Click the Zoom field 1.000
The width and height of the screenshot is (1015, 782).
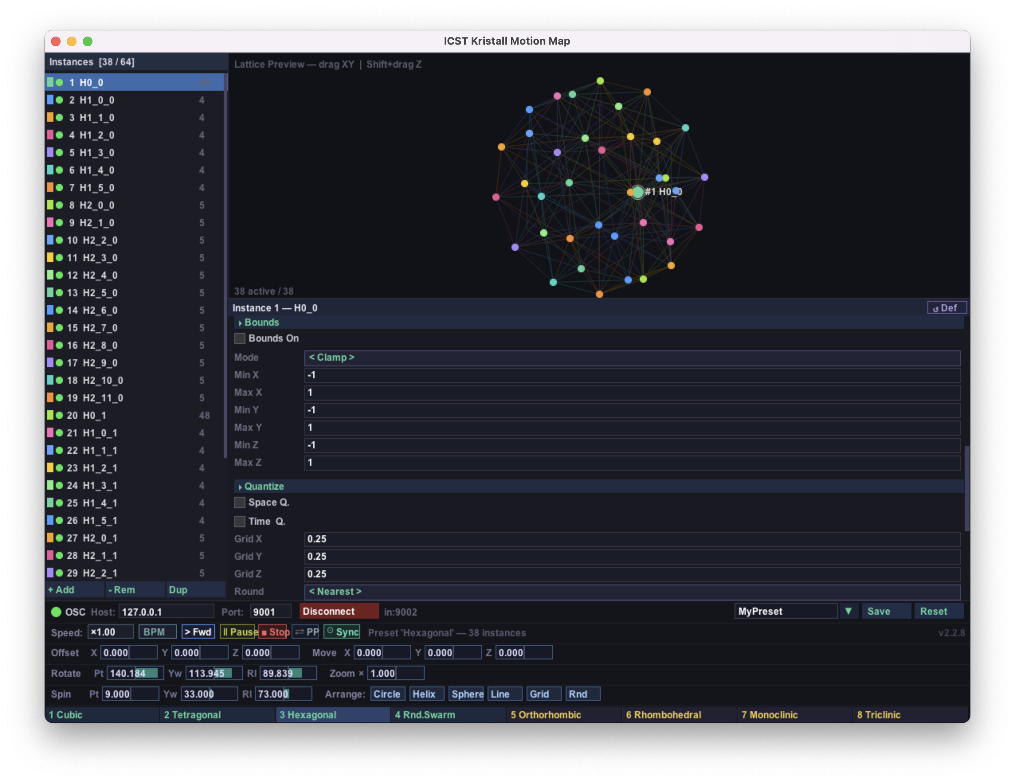[x=395, y=673]
